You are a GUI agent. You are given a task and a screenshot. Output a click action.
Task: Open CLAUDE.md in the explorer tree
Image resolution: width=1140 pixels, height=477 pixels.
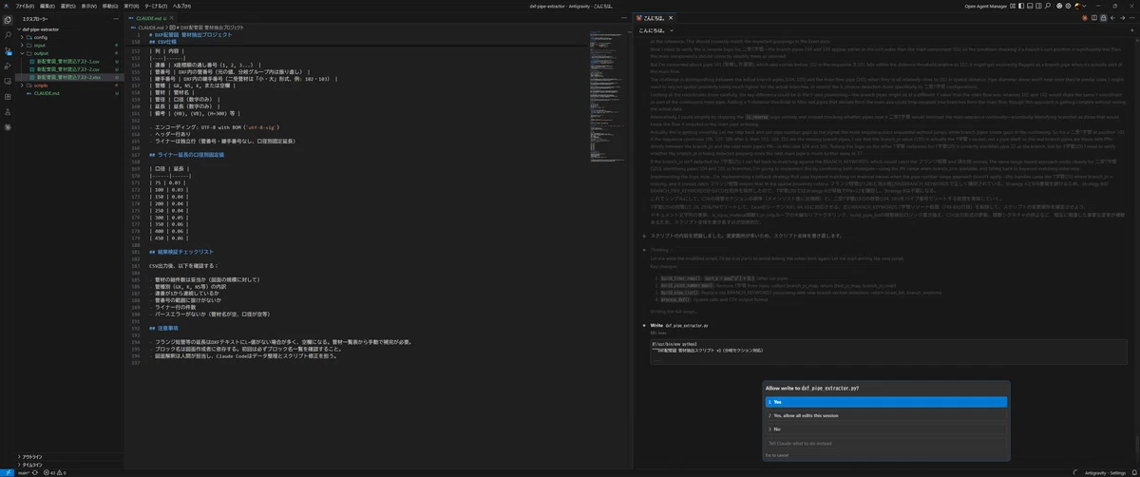tap(46, 93)
